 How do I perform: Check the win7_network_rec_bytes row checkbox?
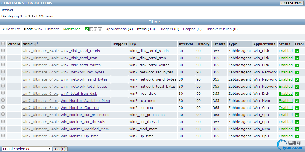tap(3, 71)
